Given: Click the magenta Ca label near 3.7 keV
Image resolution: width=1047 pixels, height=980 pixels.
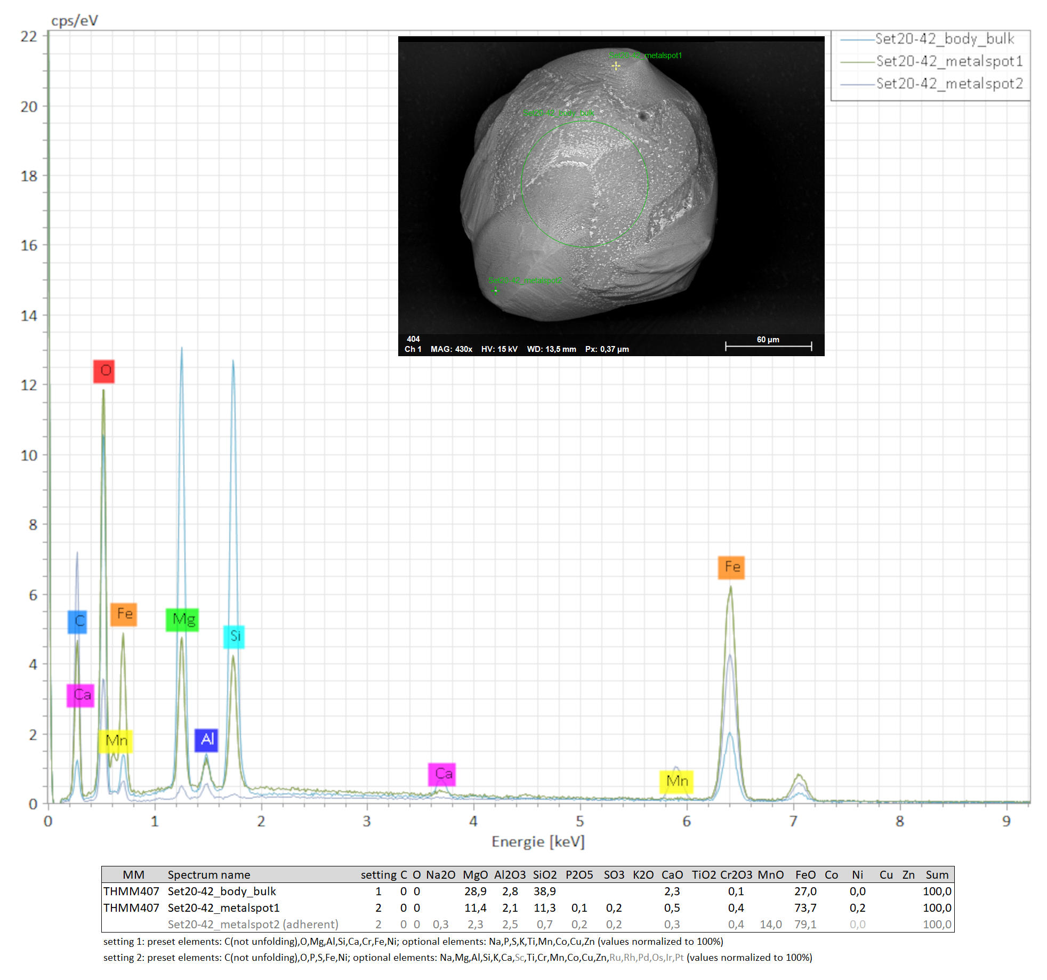Looking at the screenshot, I should click(442, 774).
